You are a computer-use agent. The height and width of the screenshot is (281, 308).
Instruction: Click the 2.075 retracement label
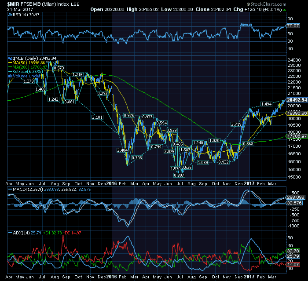click(169, 151)
